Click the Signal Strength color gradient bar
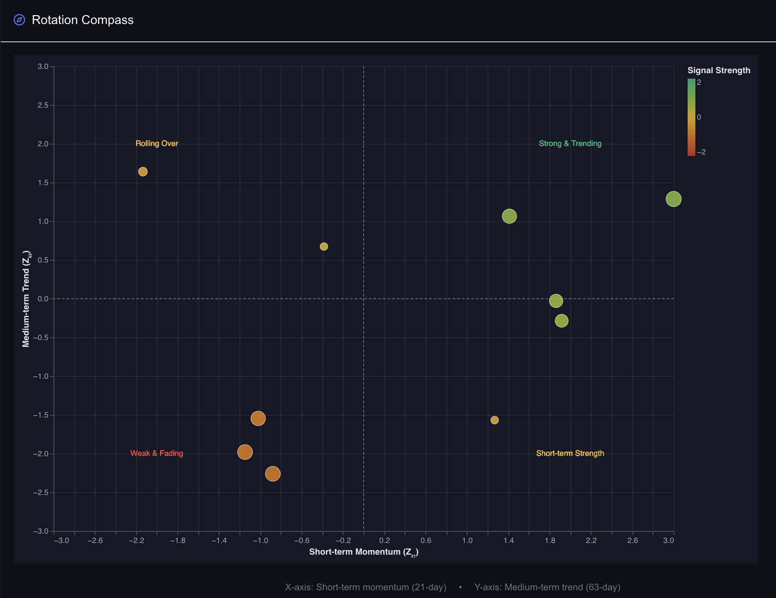This screenshot has height=598, width=776. [692, 117]
